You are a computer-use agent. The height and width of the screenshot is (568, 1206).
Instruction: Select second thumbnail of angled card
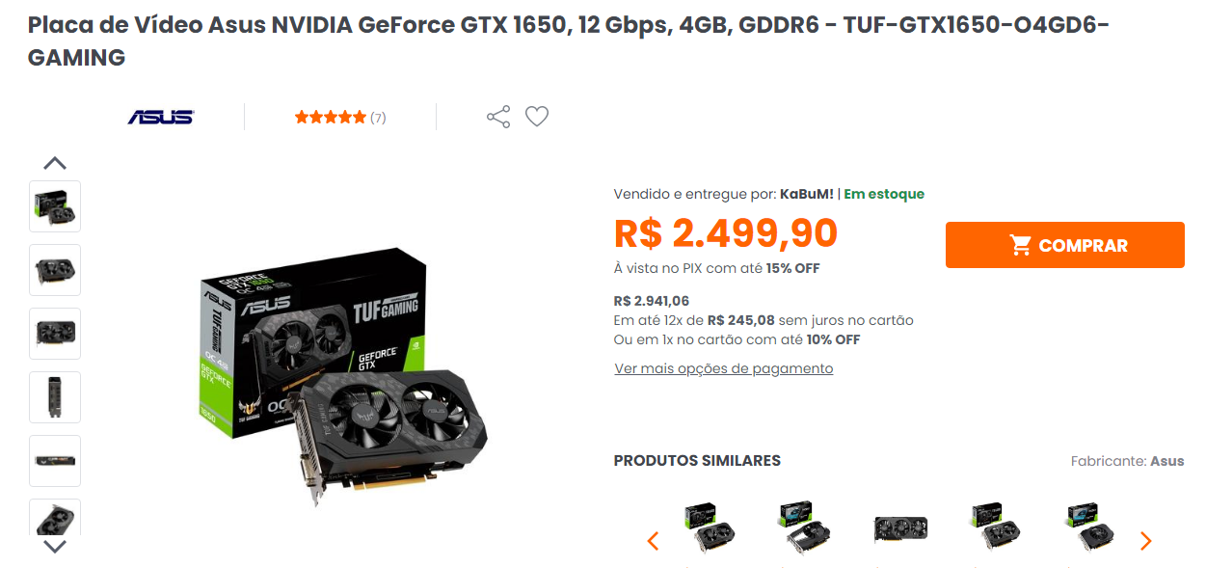tap(55, 270)
